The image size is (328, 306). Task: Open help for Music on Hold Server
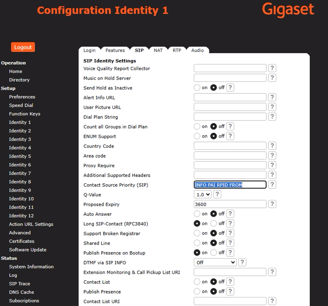click(x=272, y=78)
